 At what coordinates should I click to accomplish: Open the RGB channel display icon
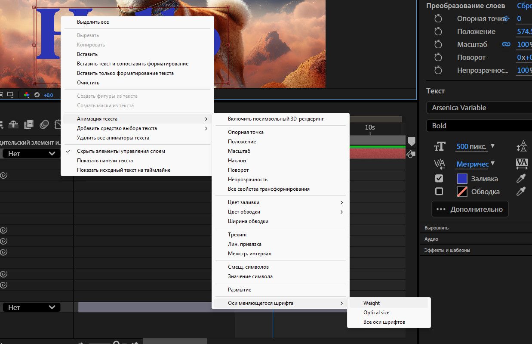tap(27, 95)
